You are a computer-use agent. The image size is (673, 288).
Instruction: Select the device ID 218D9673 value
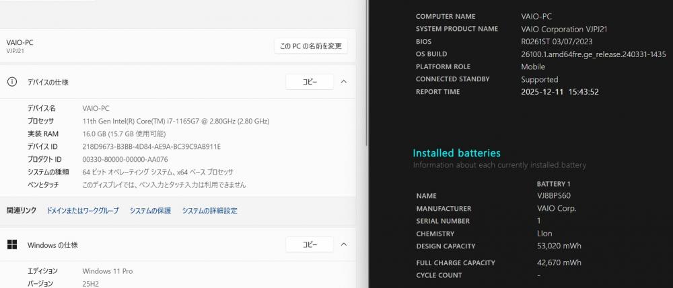151,147
